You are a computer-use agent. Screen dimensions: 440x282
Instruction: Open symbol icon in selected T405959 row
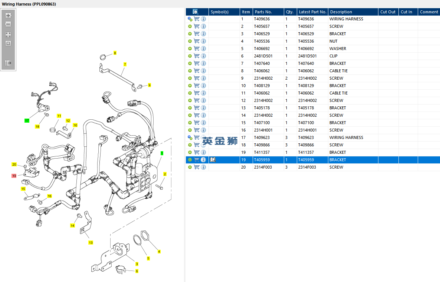213,160
